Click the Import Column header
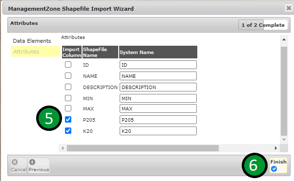The image size is (294, 181). [72, 52]
